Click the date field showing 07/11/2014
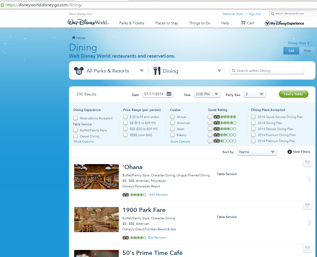Viewport: 317px width, 257px height. [x=158, y=94]
